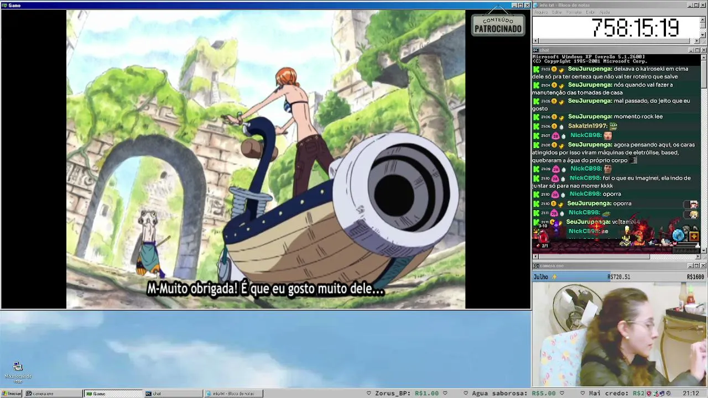Open the info.txt Bloco de notas taskbar button
708x398 pixels.
[x=233, y=394]
